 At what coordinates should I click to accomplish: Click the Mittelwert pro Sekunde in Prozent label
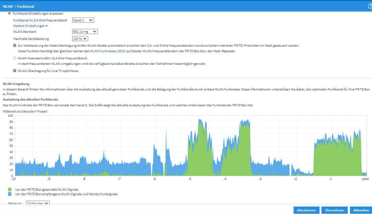click(x=25, y=112)
